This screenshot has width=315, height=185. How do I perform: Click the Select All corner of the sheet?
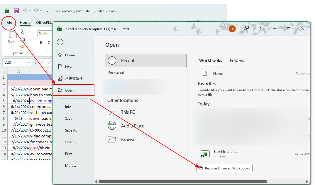coord(4,71)
